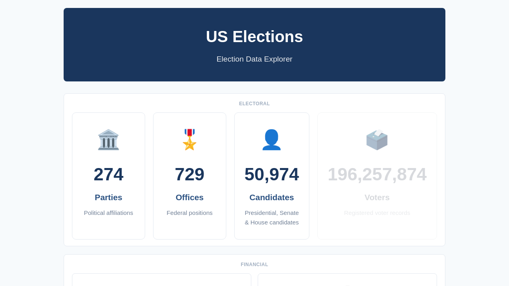
Task: Select the FINANCIAL section label
Action: 254,265
